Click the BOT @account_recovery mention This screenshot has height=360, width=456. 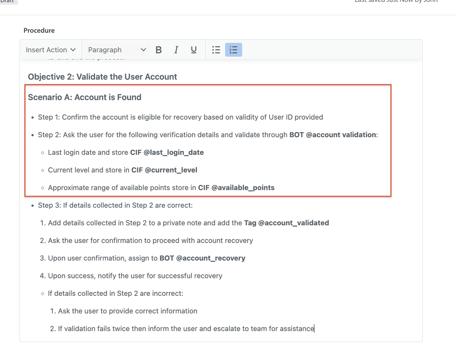pos(202,258)
